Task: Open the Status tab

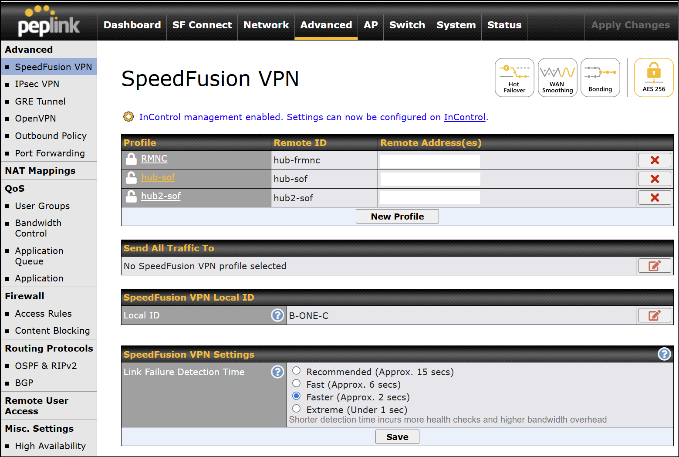Action: pos(504,25)
